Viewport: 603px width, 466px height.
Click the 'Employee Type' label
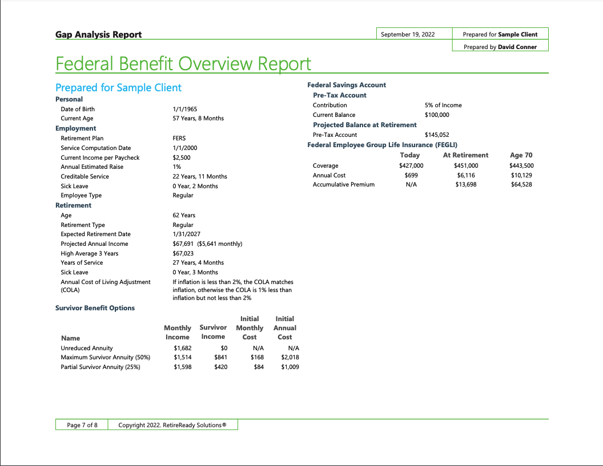(x=81, y=195)
